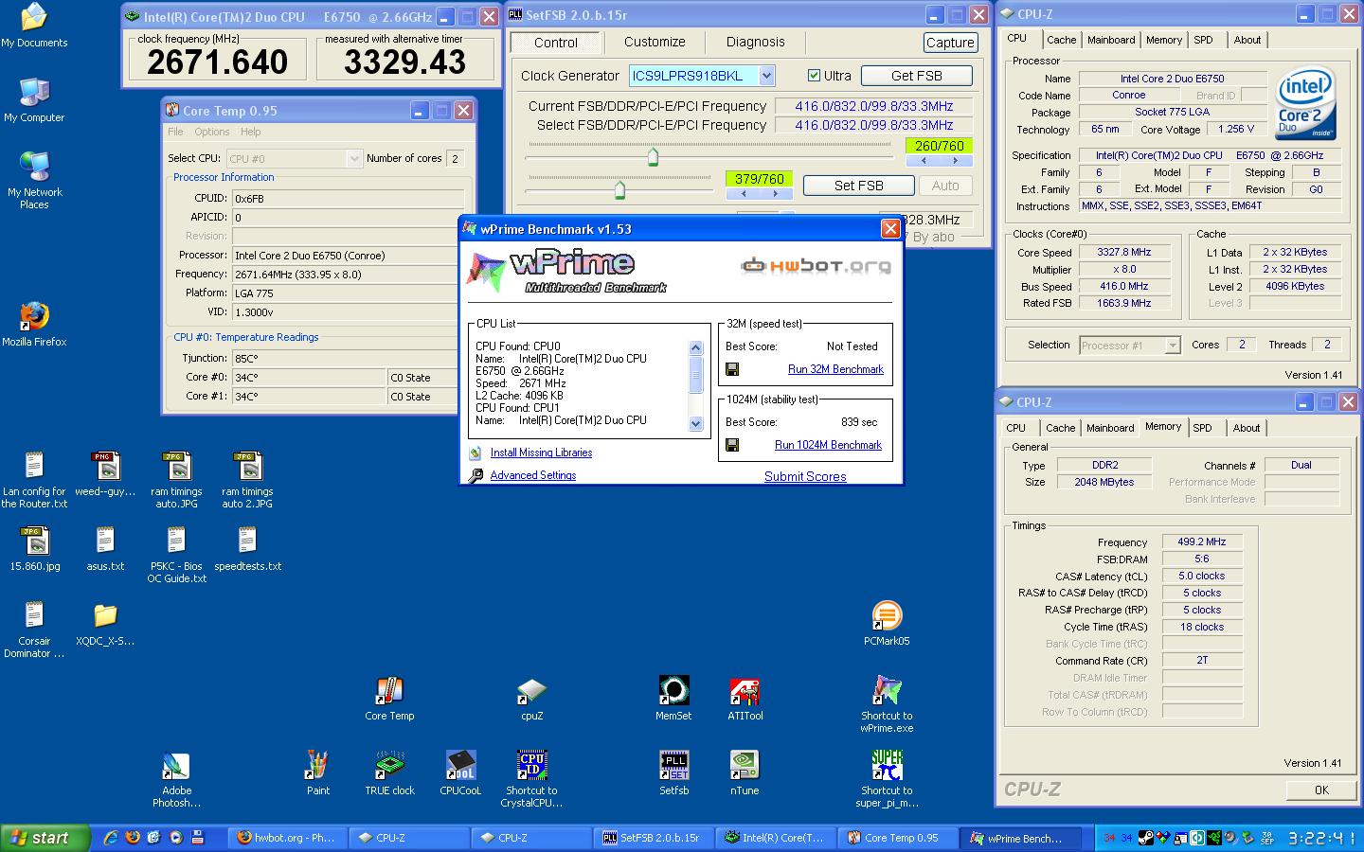
Task: Open My Documents desktop icon
Action: [34, 25]
